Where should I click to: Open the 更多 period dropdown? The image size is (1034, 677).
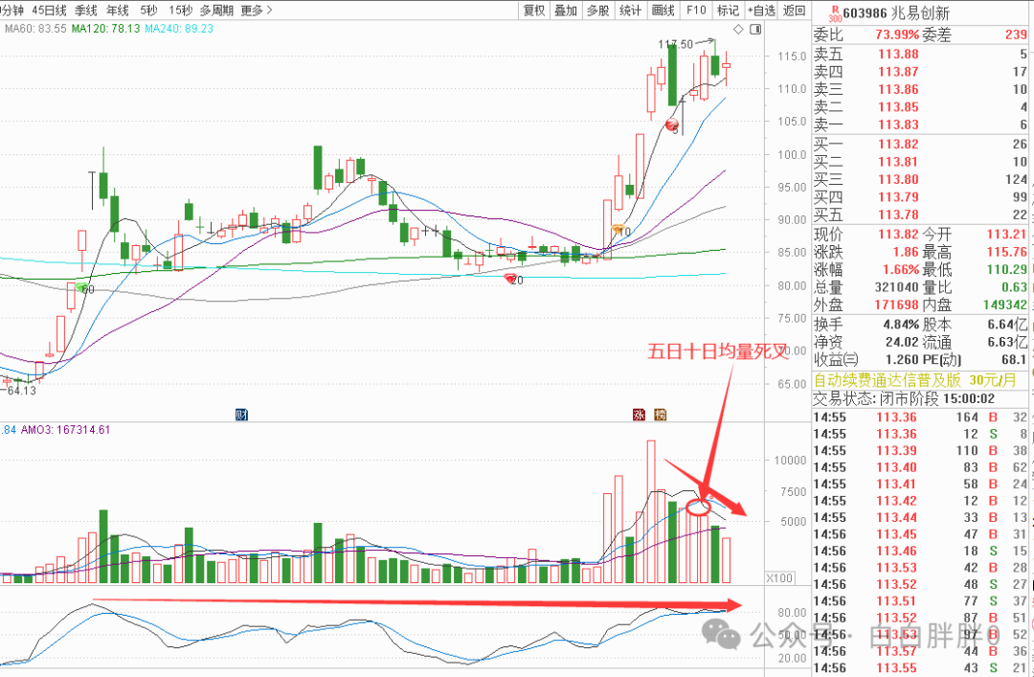click(257, 10)
